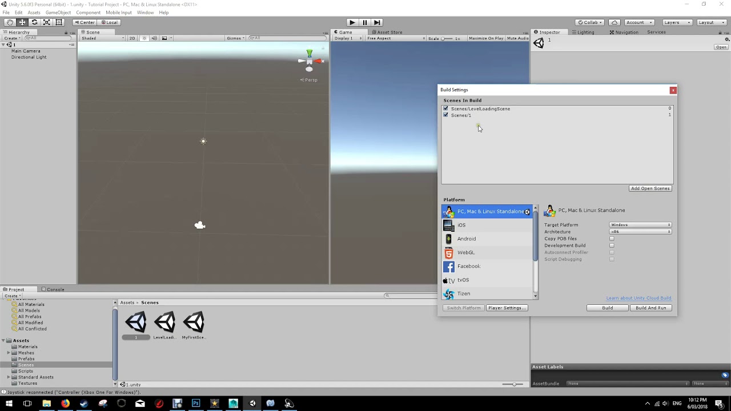Click the cloud Services icon

[x=614, y=22]
